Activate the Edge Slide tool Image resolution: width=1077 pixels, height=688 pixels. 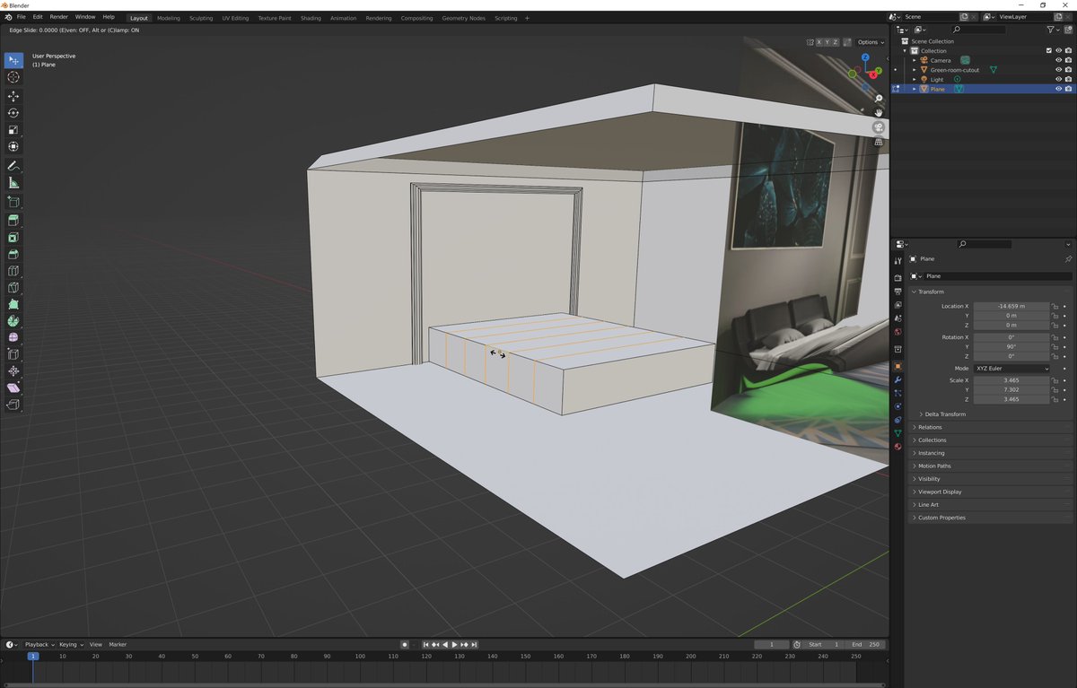pyautogui.click(x=13, y=354)
